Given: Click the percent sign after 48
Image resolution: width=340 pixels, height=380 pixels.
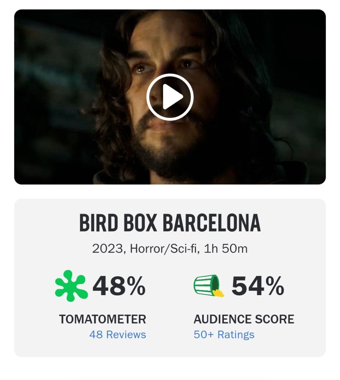Looking at the screenshot, I should pyautogui.click(x=136, y=286).
